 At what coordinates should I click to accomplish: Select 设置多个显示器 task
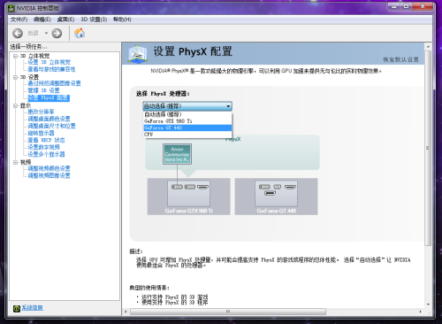coord(46,154)
